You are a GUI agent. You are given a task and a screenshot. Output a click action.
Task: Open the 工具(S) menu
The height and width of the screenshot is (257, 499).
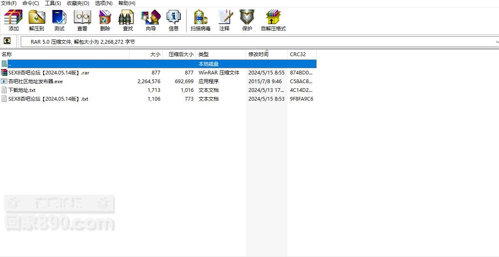point(53,3)
